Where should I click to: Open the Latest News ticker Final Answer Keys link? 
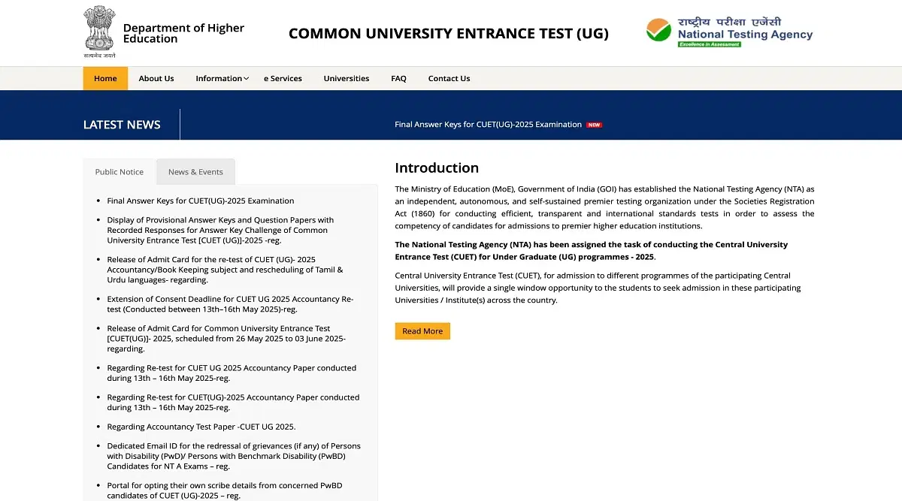(488, 125)
